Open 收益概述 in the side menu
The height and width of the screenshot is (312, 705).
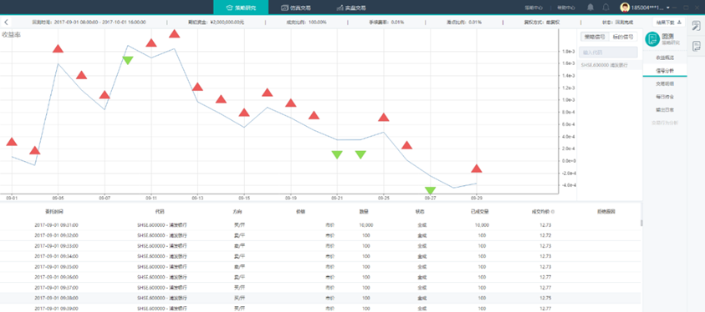(665, 58)
